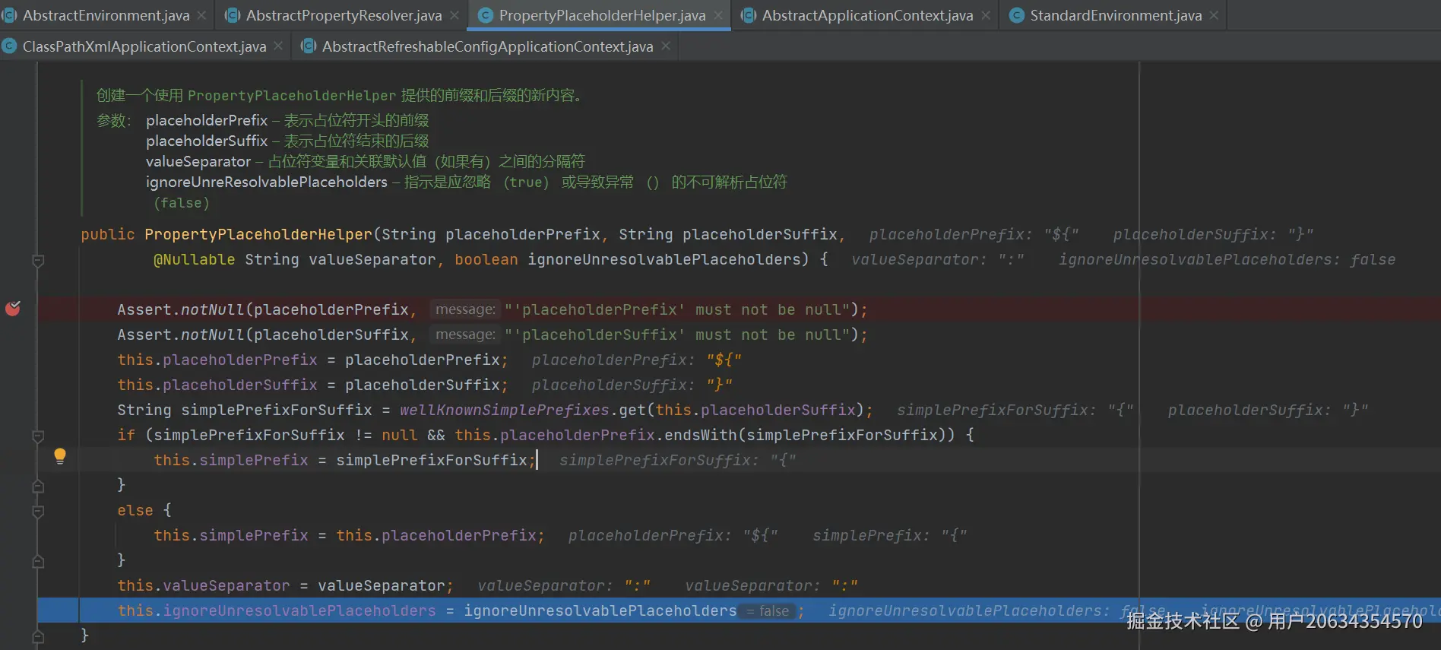Click fold end marker after if block
This screenshot has height=650, width=1441.
(x=38, y=486)
